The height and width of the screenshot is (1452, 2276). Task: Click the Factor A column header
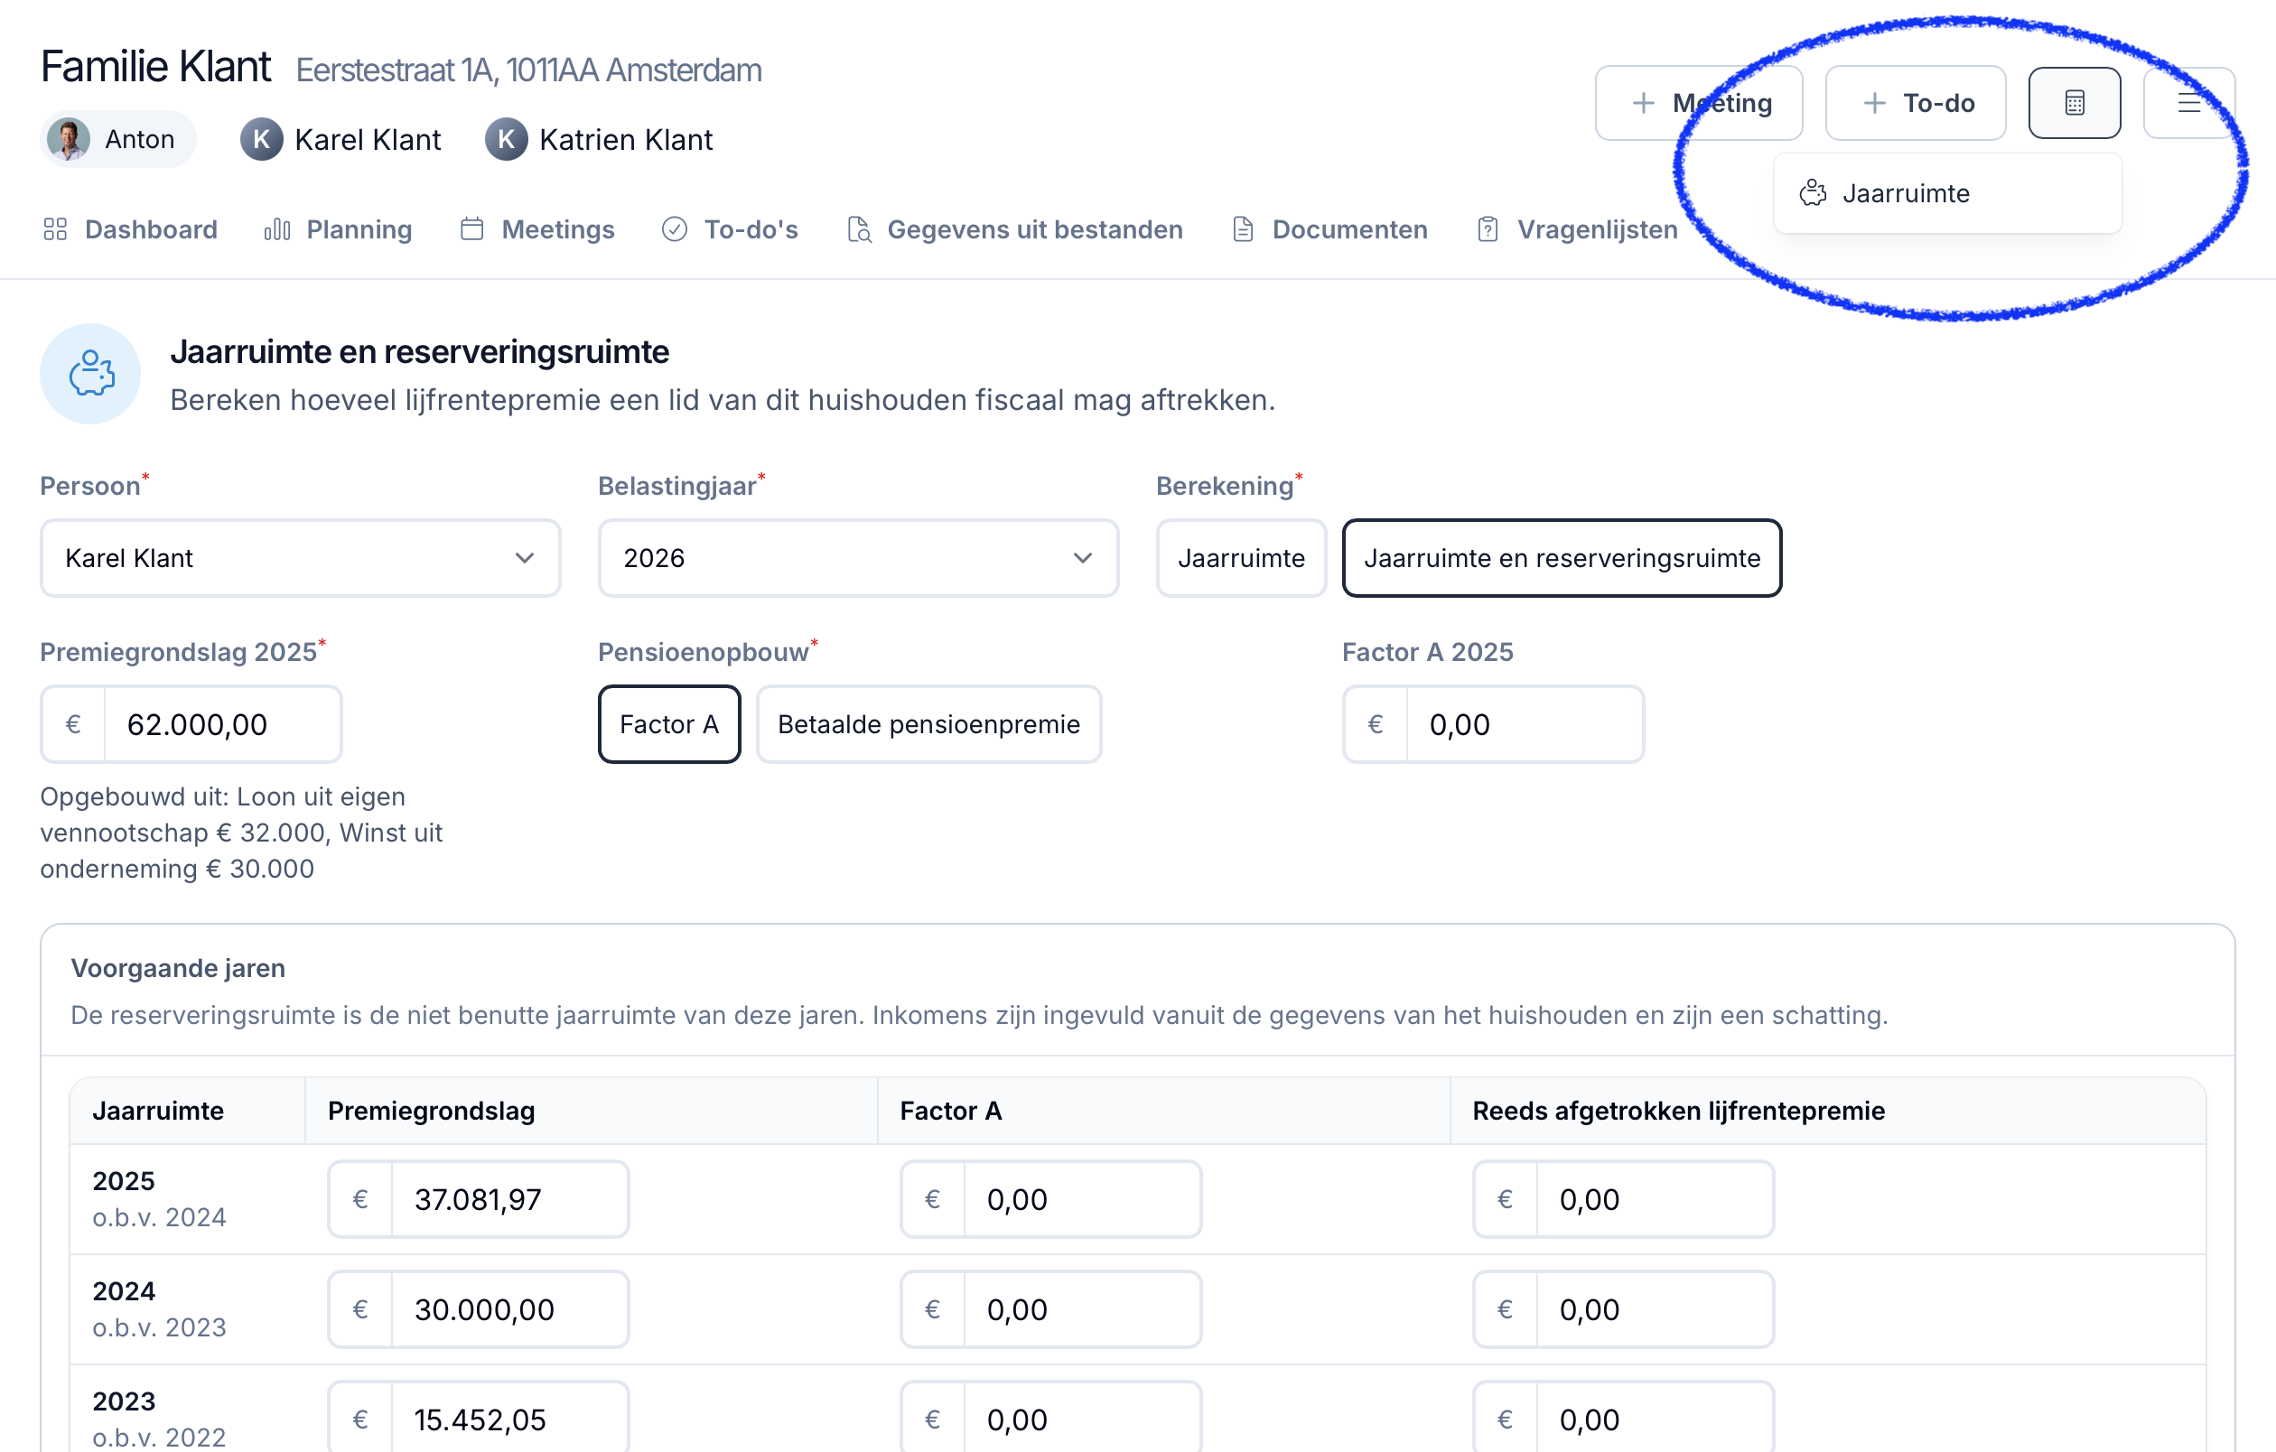951,1111
